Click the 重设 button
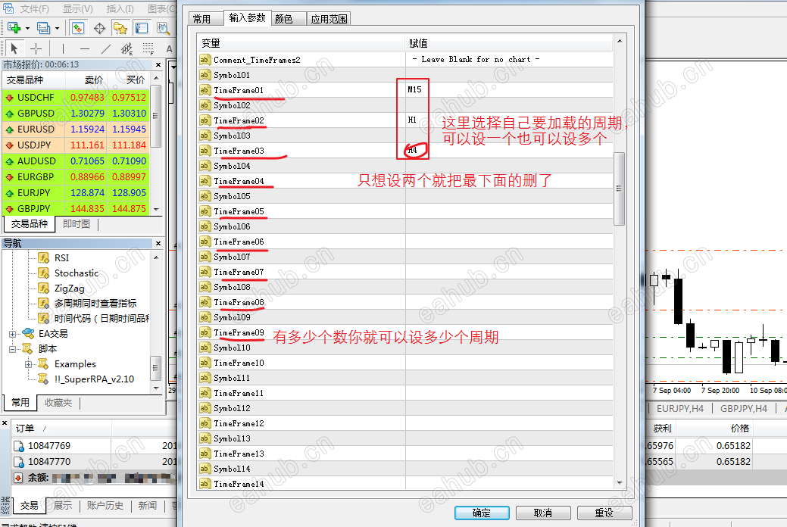This screenshot has height=527, width=787. click(x=604, y=513)
